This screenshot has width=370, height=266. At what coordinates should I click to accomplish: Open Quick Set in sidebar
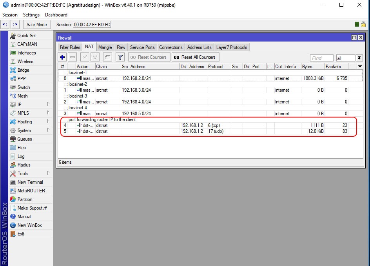pyautogui.click(x=31, y=36)
